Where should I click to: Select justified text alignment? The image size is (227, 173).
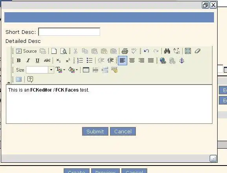click(151, 61)
